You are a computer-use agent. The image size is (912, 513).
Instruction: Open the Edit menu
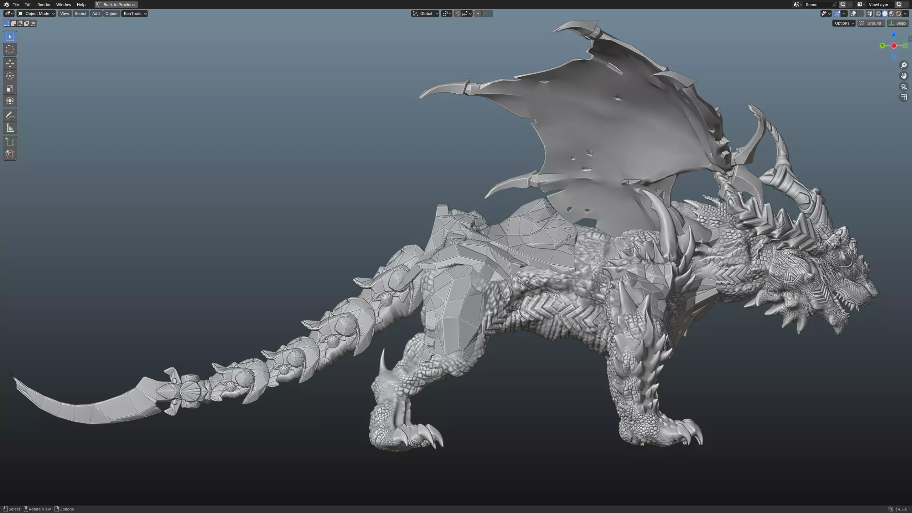[28, 5]
